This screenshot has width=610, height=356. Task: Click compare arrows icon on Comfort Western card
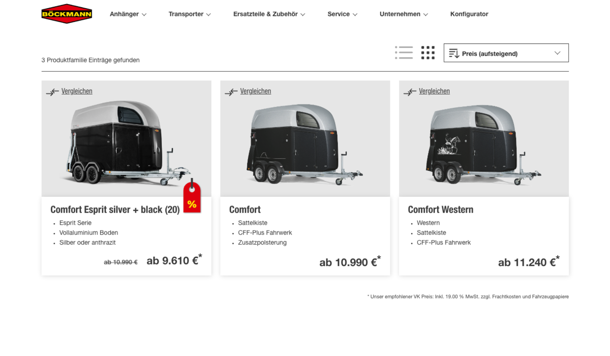click(410, 92)
